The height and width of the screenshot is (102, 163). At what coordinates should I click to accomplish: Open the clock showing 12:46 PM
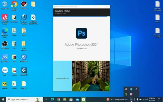point(152,99)
